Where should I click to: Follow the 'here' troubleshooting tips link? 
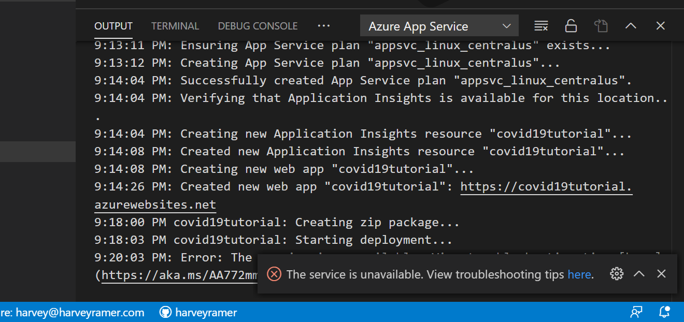pyautogui.click(x=579, y=274)
